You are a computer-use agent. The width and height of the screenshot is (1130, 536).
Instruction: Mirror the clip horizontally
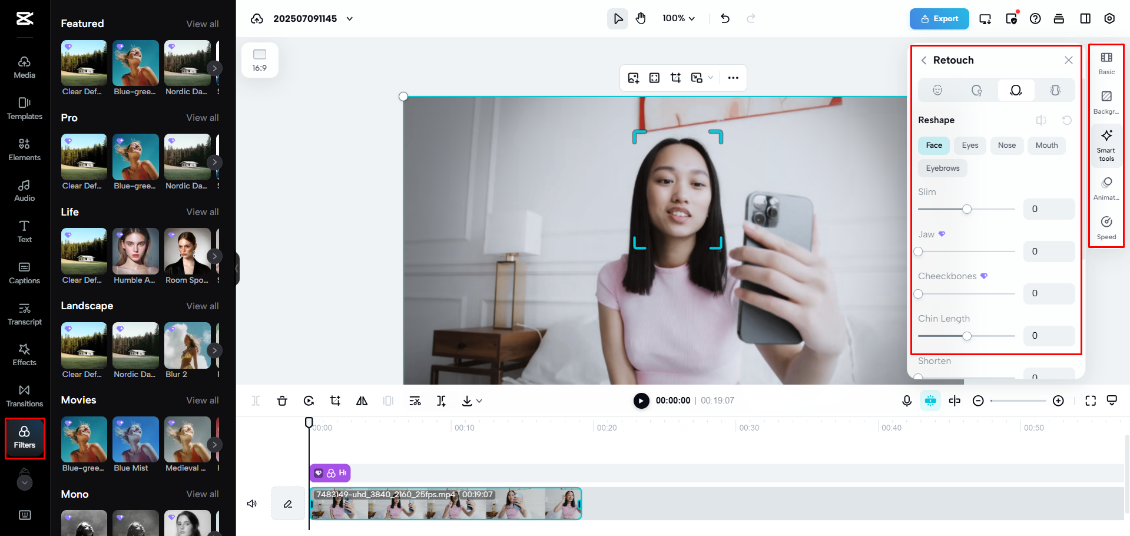point(362,401)
